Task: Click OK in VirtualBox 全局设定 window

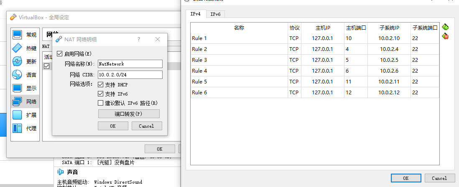Action: click(x=160, y=149)
